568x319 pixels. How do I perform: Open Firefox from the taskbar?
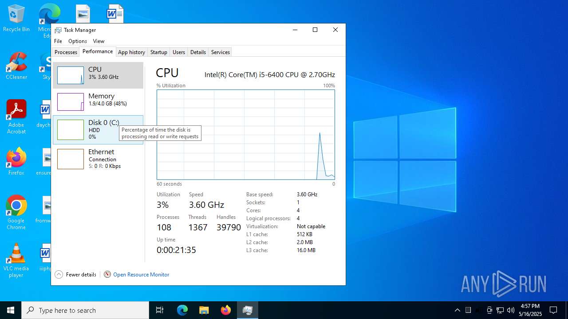tap(226, 310)
